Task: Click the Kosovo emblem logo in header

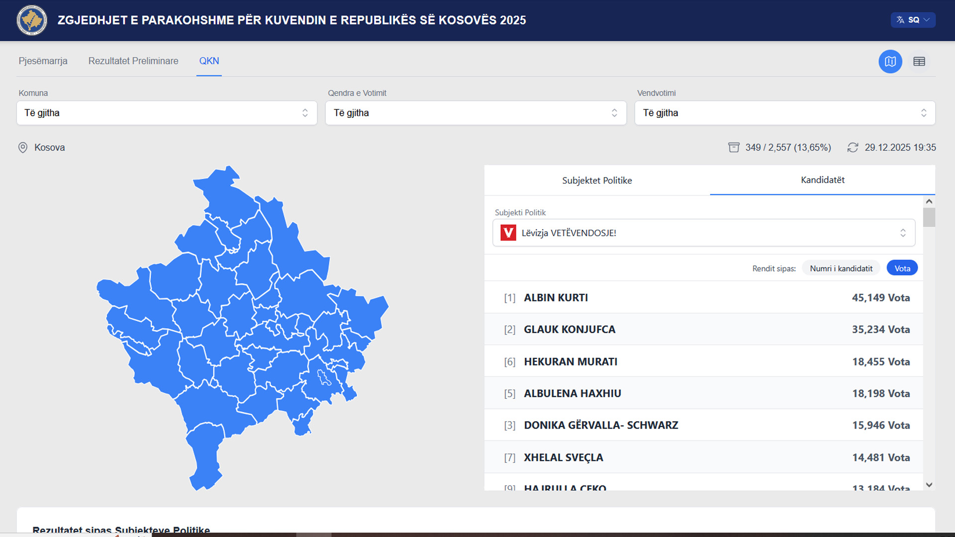Action: (x=32, y=20)
